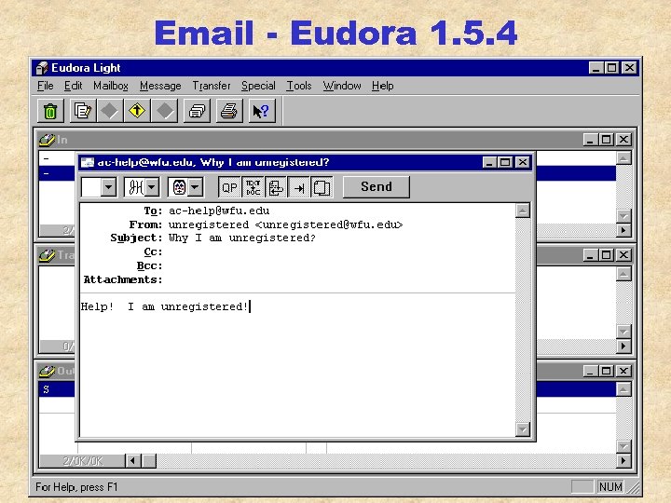
Task: Click the Subject field text
Action: point(242,238)
